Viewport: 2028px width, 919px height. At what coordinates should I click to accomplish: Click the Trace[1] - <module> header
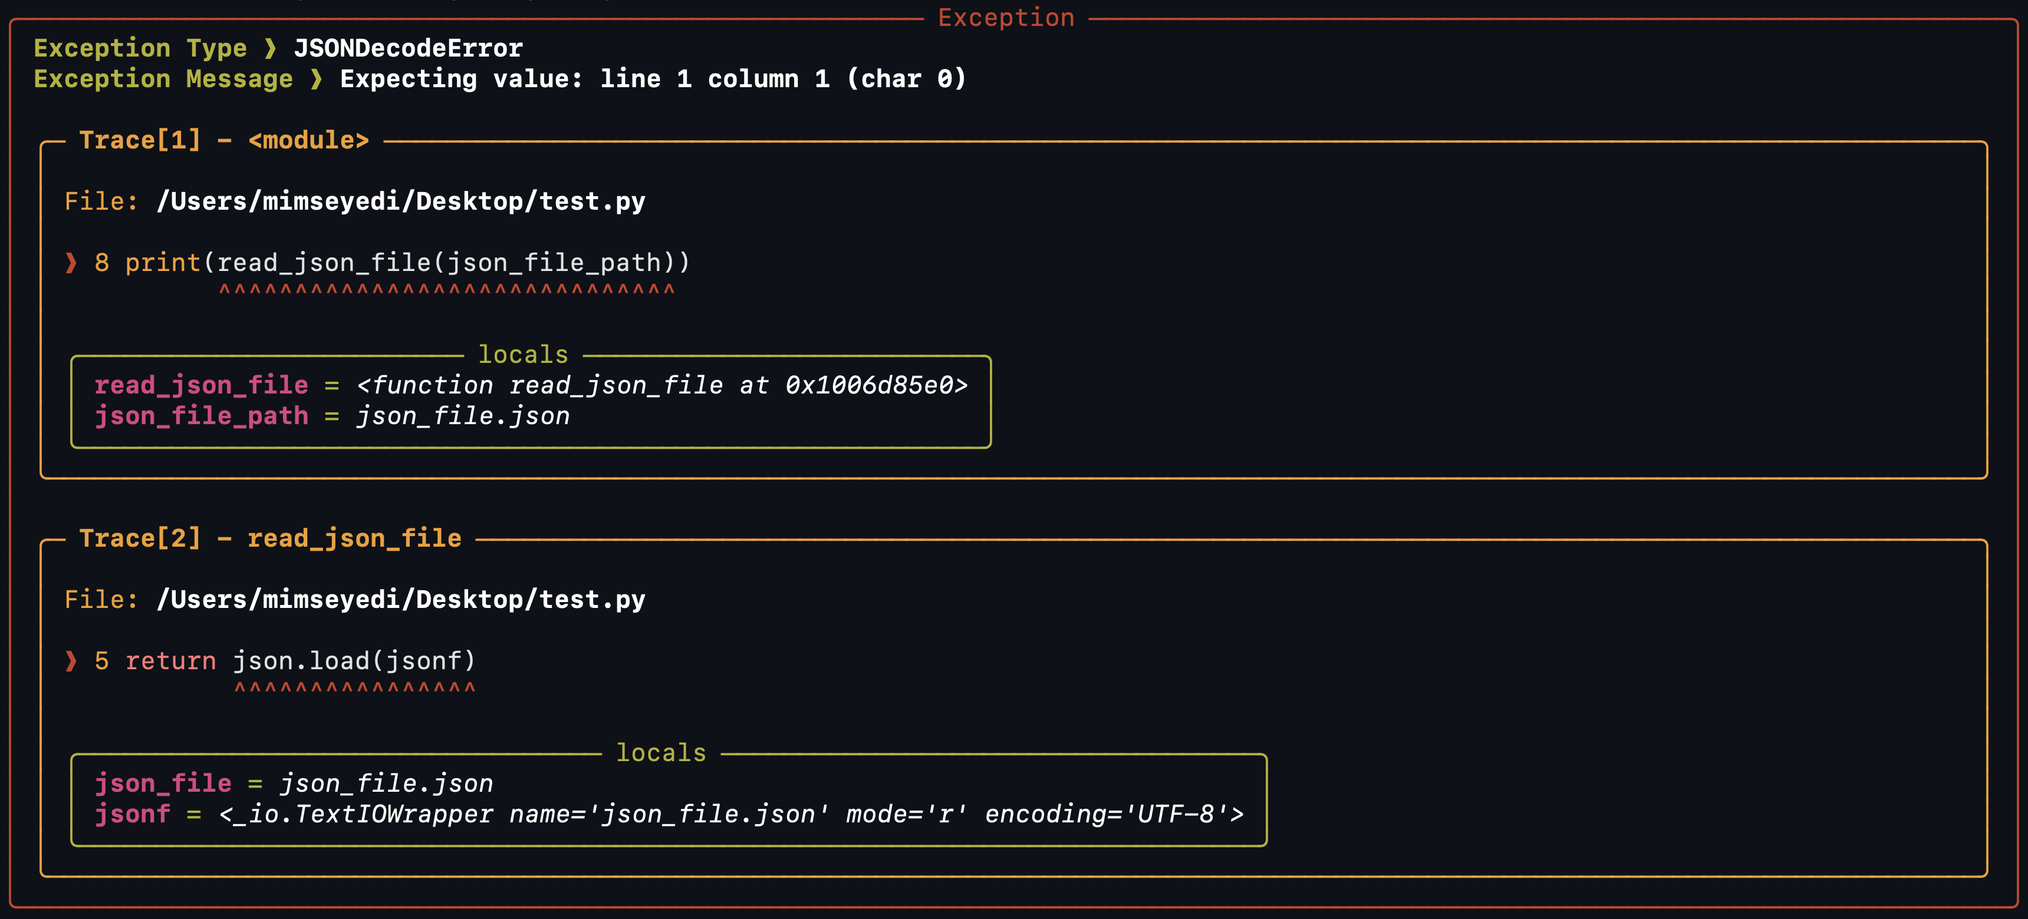(x=223, y=140)
